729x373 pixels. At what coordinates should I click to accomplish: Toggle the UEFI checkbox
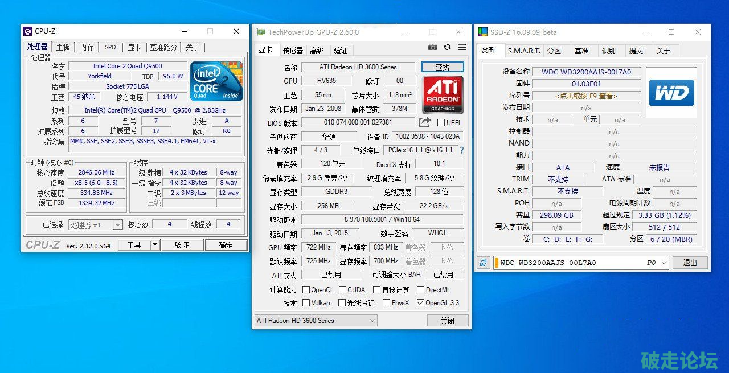coord(441,123)
